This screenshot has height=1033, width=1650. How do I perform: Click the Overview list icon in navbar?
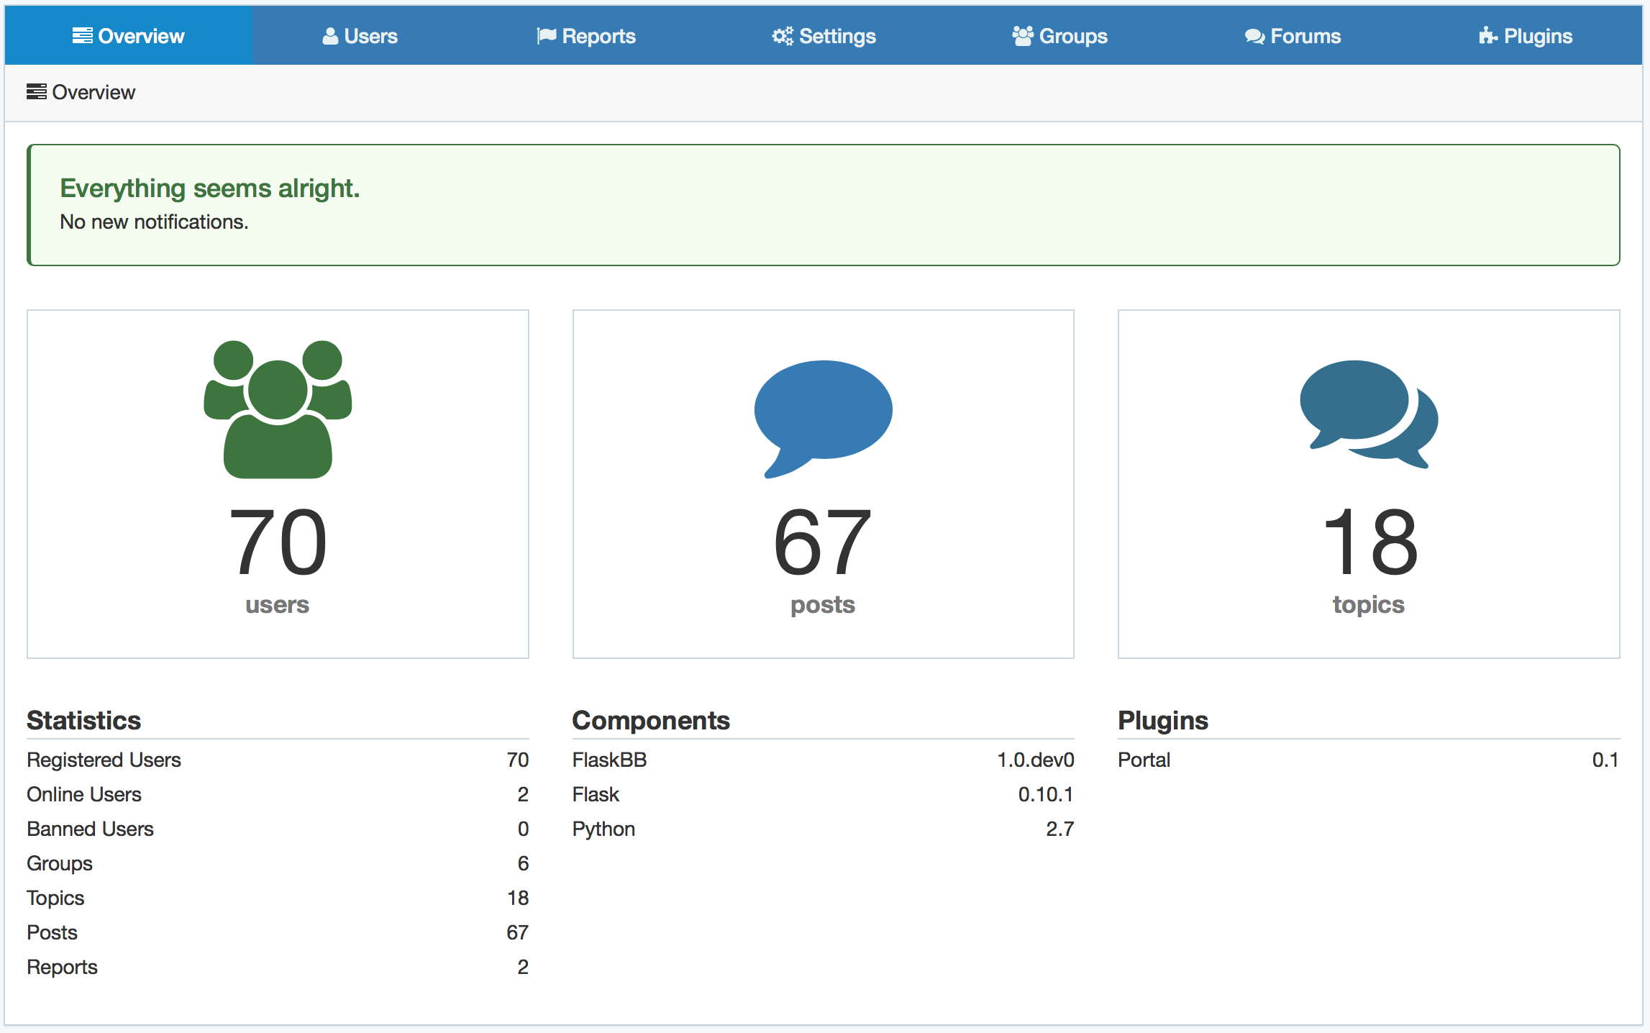82,36
